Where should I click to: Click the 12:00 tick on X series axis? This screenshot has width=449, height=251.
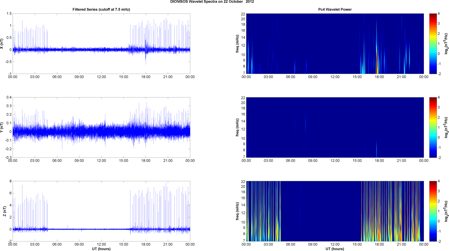pyautogui.click(x=101, y=77)
